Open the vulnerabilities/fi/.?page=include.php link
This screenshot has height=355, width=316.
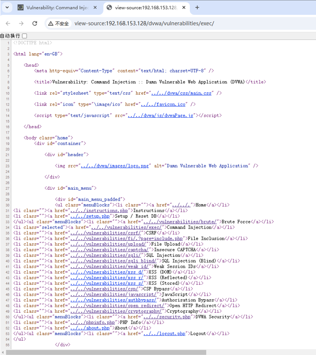127,239
